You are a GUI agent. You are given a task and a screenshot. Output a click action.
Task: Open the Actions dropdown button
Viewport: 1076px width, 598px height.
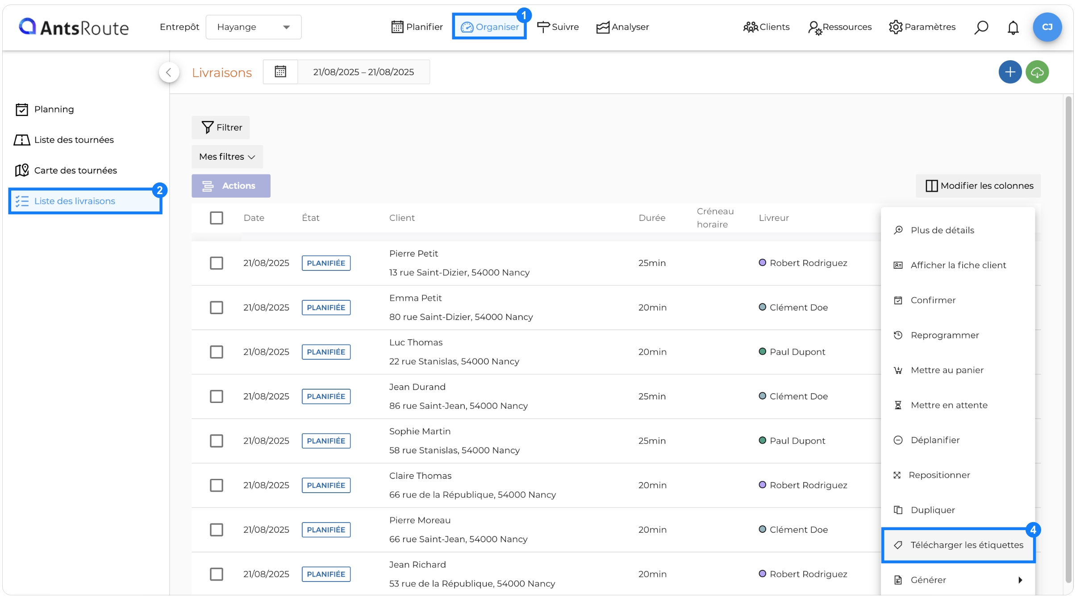(231, 186)
